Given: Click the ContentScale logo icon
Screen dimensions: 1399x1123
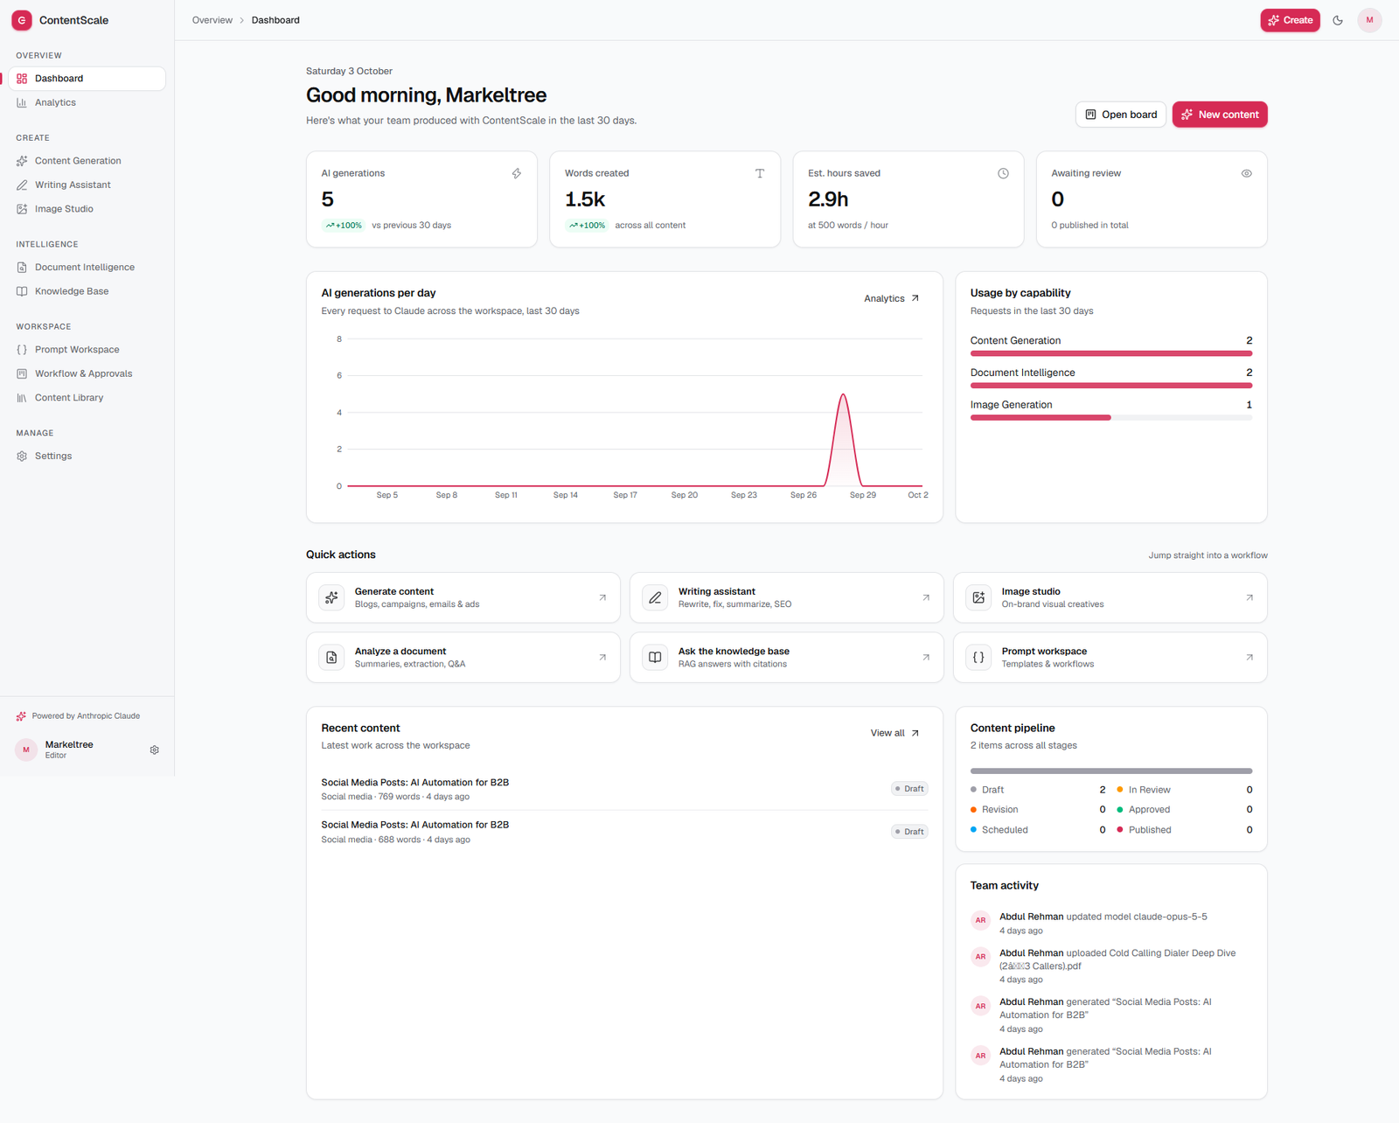Looking at the screenshot, I should 22,20.
